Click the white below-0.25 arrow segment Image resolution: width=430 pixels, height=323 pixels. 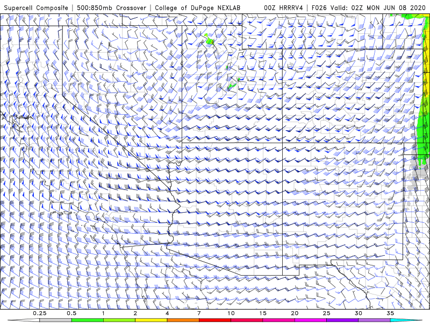pyautogui.click(x=24, y=320)
